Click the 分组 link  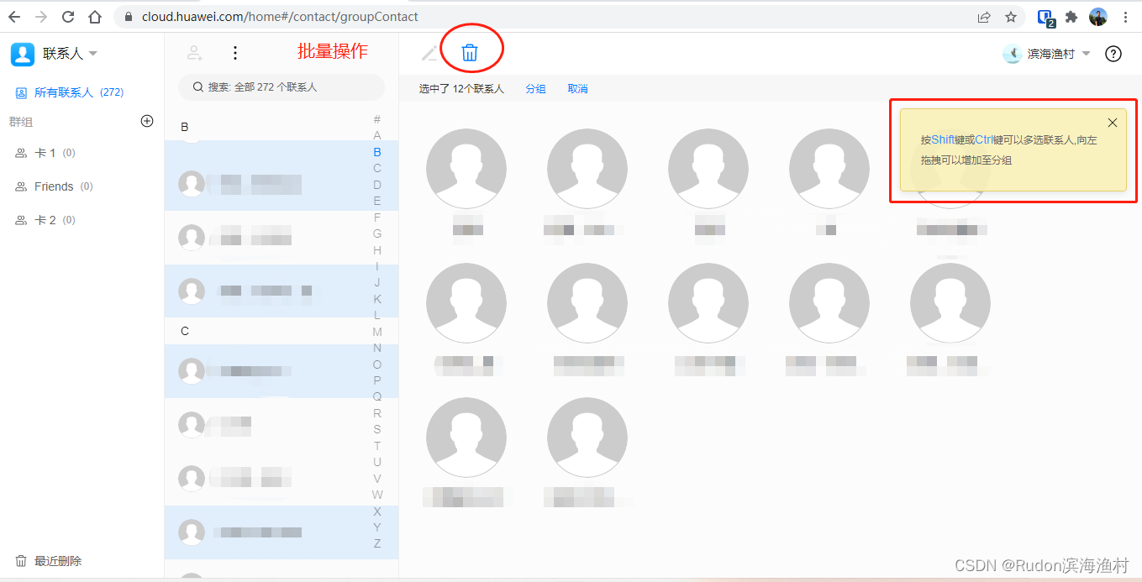[x=535, y=89]
